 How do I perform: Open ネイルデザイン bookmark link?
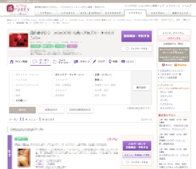167,108
